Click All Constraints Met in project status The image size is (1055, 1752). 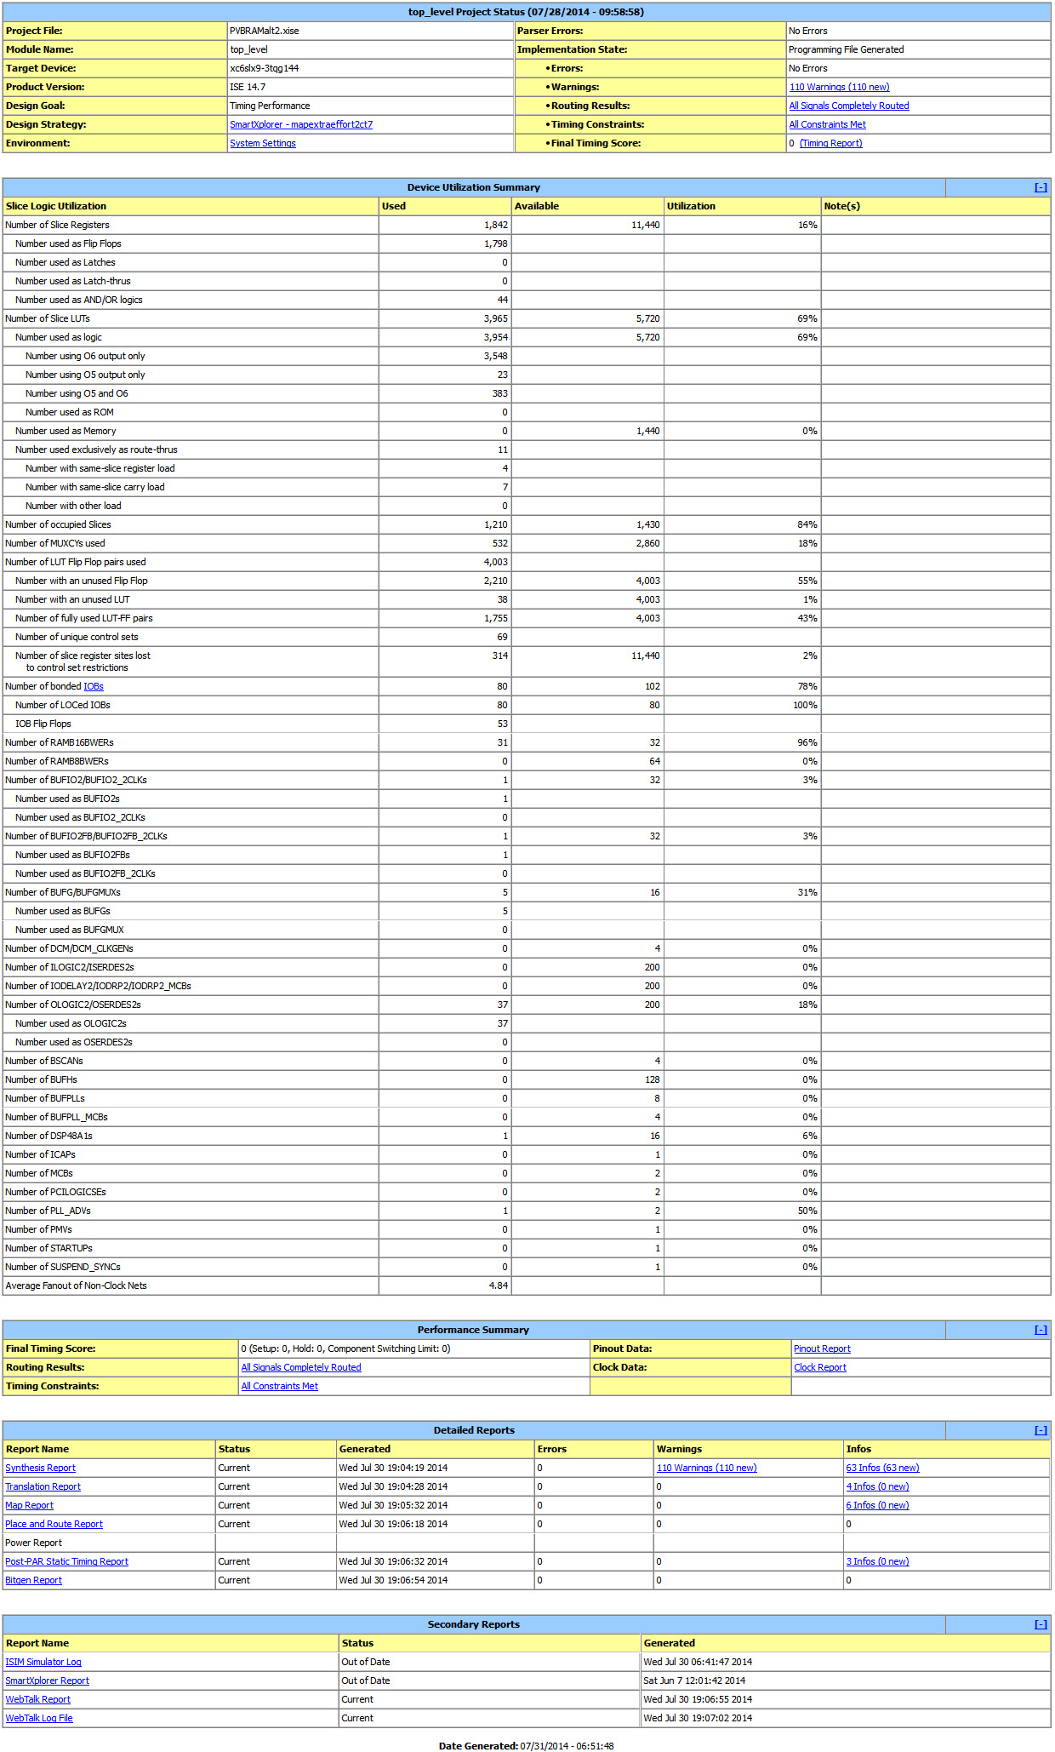point(827,124)
